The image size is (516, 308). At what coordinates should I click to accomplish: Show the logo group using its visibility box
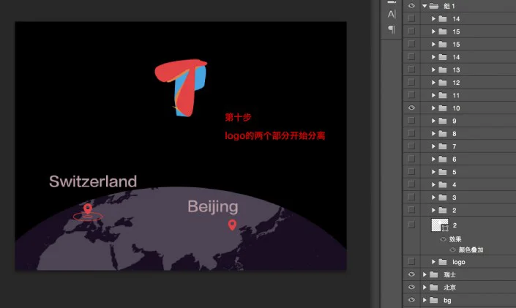[411, 261]
